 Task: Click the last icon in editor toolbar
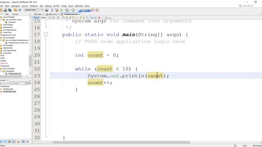coord(110,18)
